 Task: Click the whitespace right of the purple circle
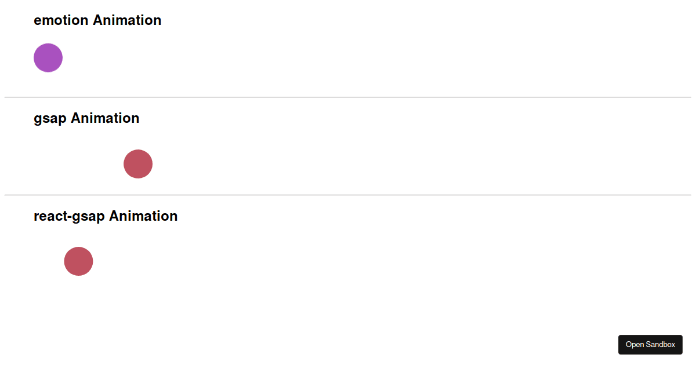[174, 57]
